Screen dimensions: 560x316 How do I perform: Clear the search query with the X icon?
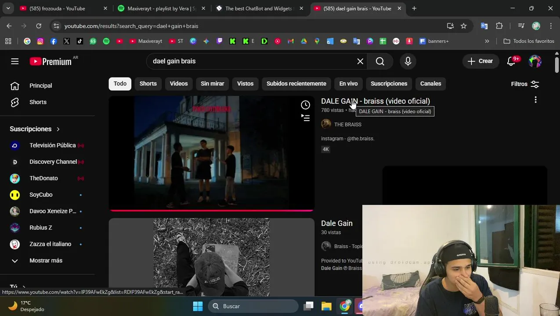click(x=360, y=61)
